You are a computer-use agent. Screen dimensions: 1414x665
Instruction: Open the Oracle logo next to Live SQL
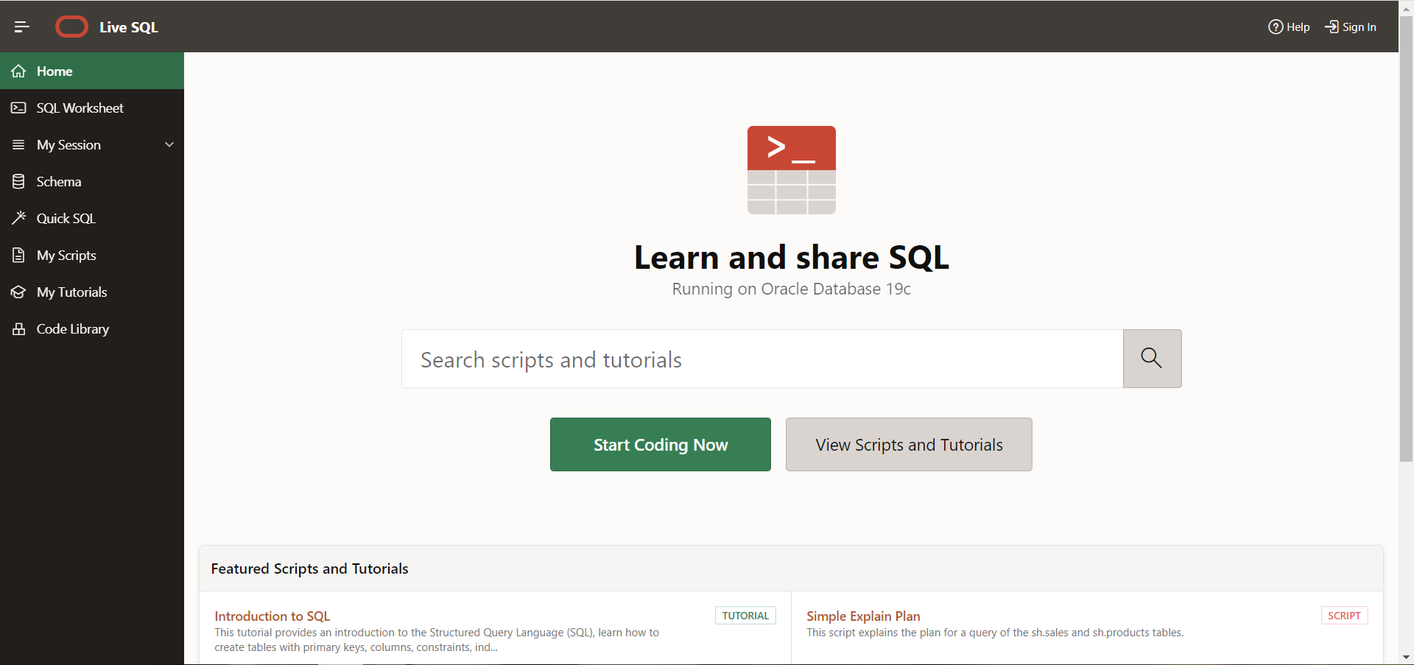(71, 27)
